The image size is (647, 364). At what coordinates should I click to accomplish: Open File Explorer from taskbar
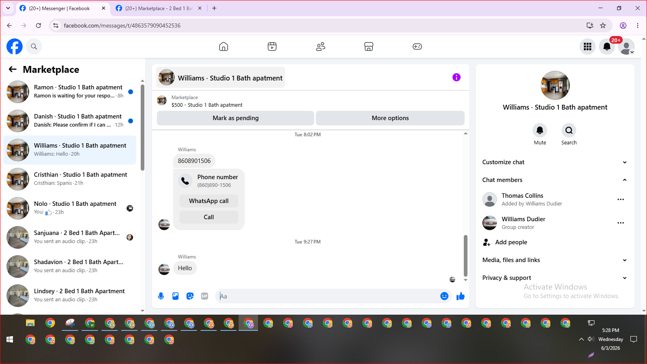[30, 323]
